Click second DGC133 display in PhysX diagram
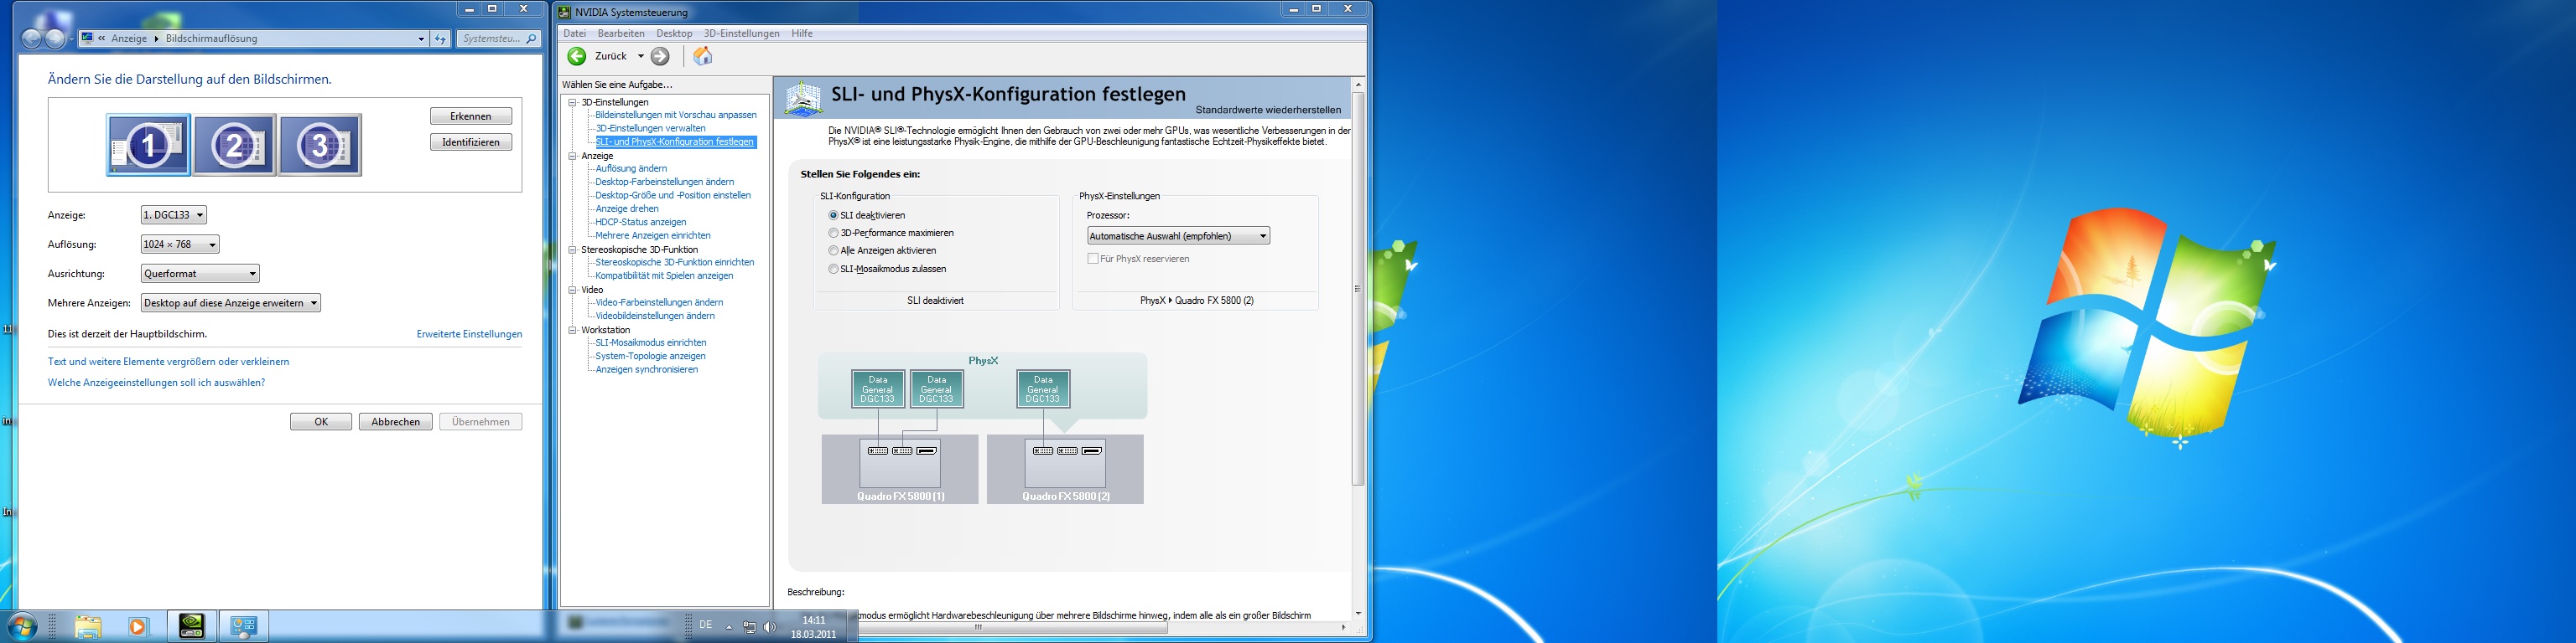The image size is (2576, 643). pyautogui.click(x=937, y=388)
